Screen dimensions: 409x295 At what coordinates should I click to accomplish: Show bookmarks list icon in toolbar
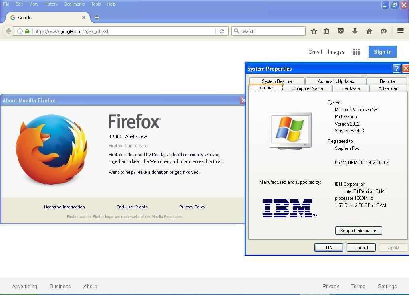pyautogui.click(x=326, y=31)
